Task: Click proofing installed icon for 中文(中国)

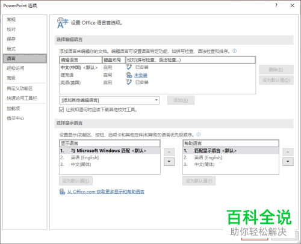Action: (129, 67)
